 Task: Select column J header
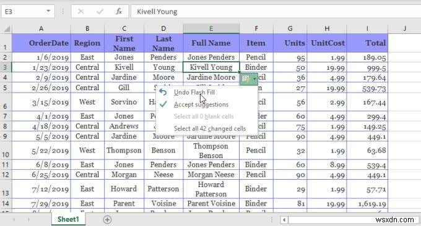pos(404,28)
